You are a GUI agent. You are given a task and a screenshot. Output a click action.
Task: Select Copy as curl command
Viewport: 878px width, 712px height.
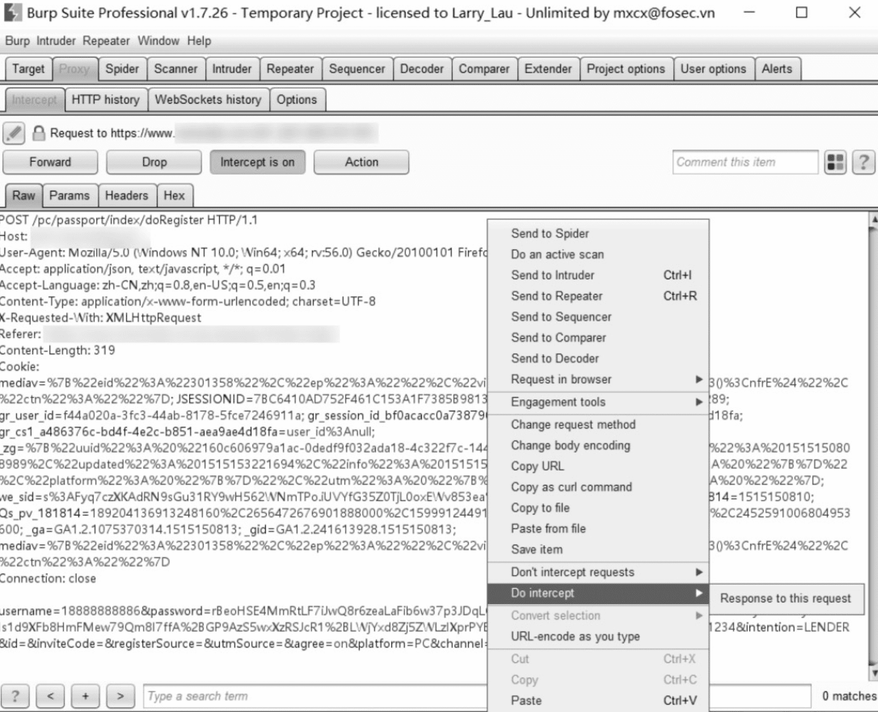tap(598, 487)
